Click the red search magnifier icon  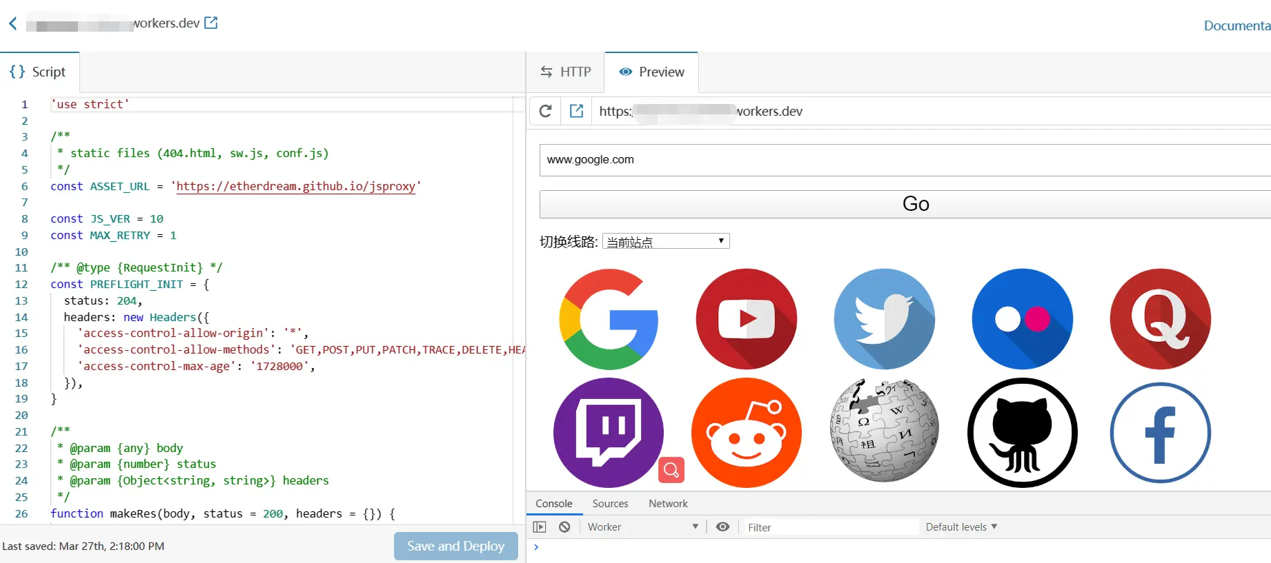click(671, 470)
